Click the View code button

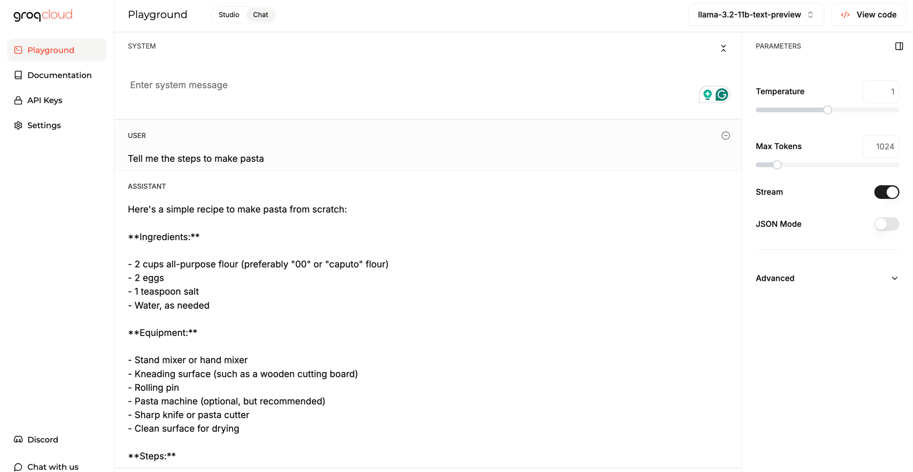[x=869, y=15]
